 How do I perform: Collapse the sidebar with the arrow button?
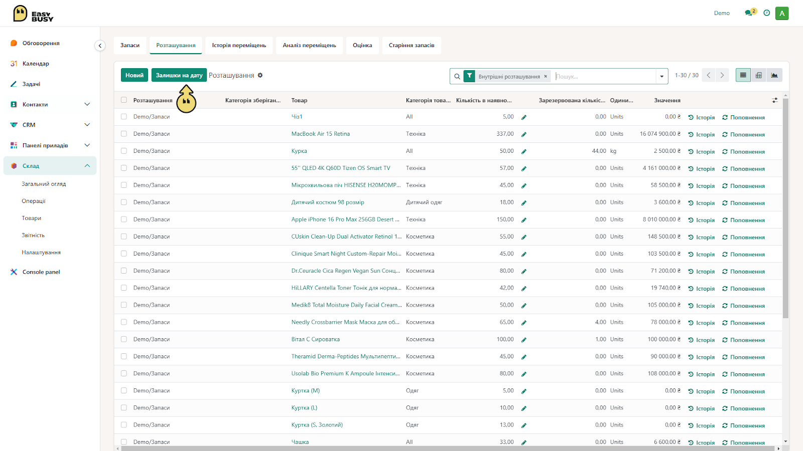click(100, 46)
